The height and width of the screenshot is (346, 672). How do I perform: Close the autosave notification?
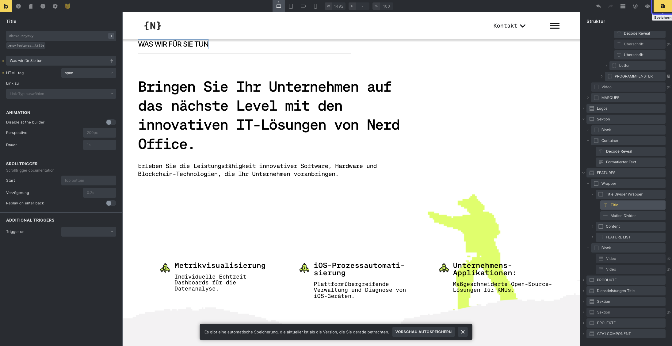[463, 332]
